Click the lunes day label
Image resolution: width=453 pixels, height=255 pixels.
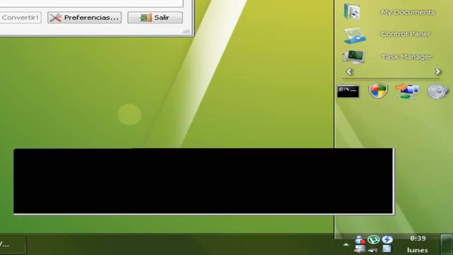[418, 250]
